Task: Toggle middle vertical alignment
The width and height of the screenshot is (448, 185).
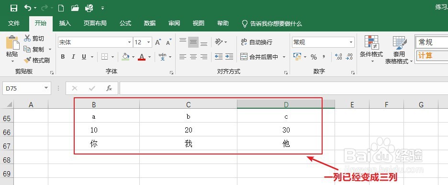Action: click(193, 42)
